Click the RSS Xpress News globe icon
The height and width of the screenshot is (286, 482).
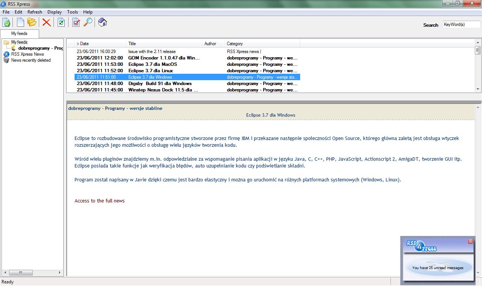coord(6,54)
